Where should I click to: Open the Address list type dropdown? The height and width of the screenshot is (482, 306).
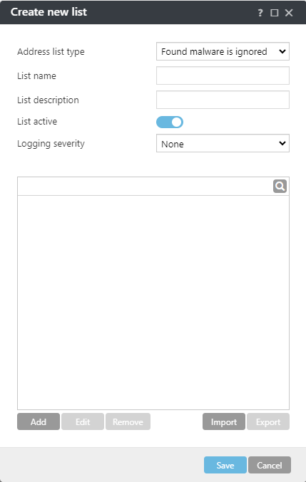[x=223, y=51]
